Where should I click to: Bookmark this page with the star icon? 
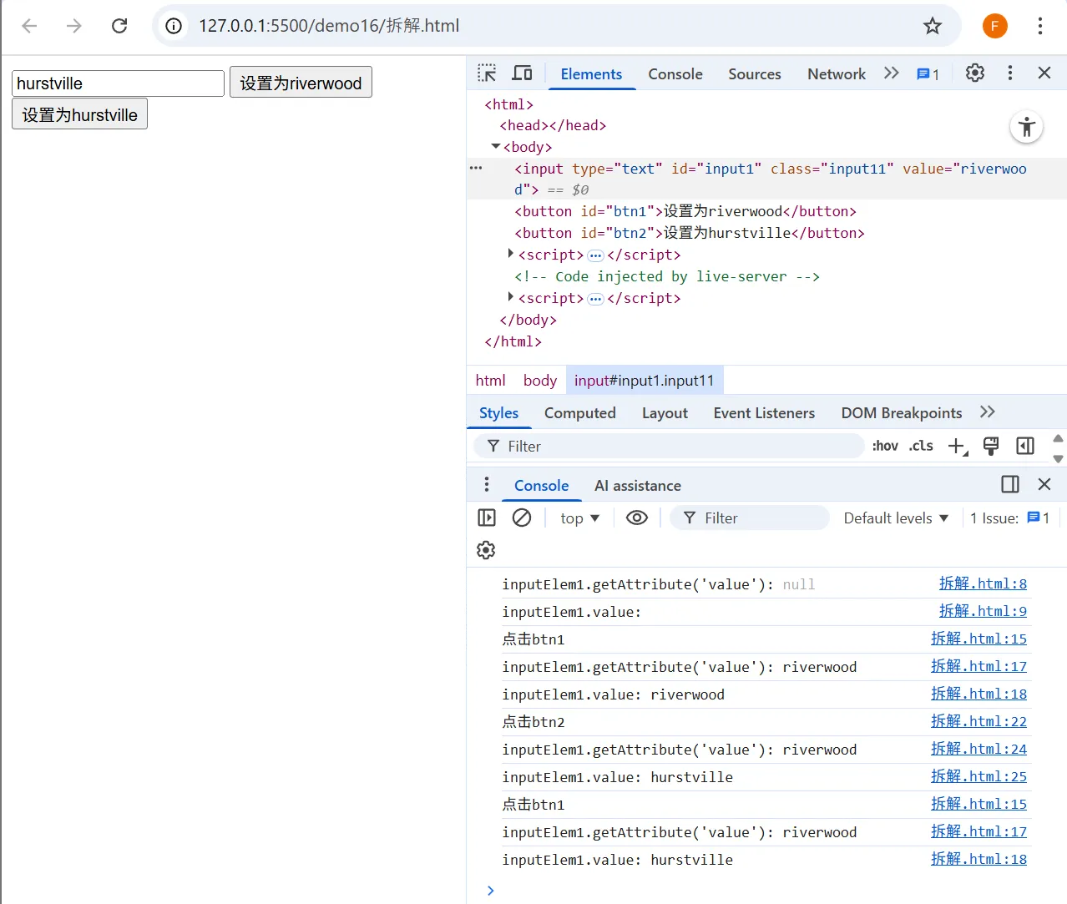point(933,26)
